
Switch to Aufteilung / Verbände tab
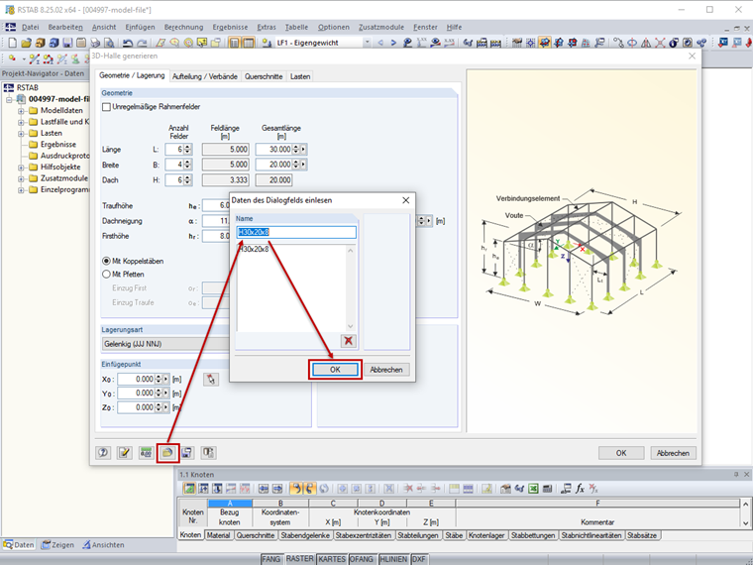pos(204,76)
